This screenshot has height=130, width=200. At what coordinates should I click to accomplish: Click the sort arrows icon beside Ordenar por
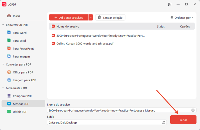click(172, 17)
